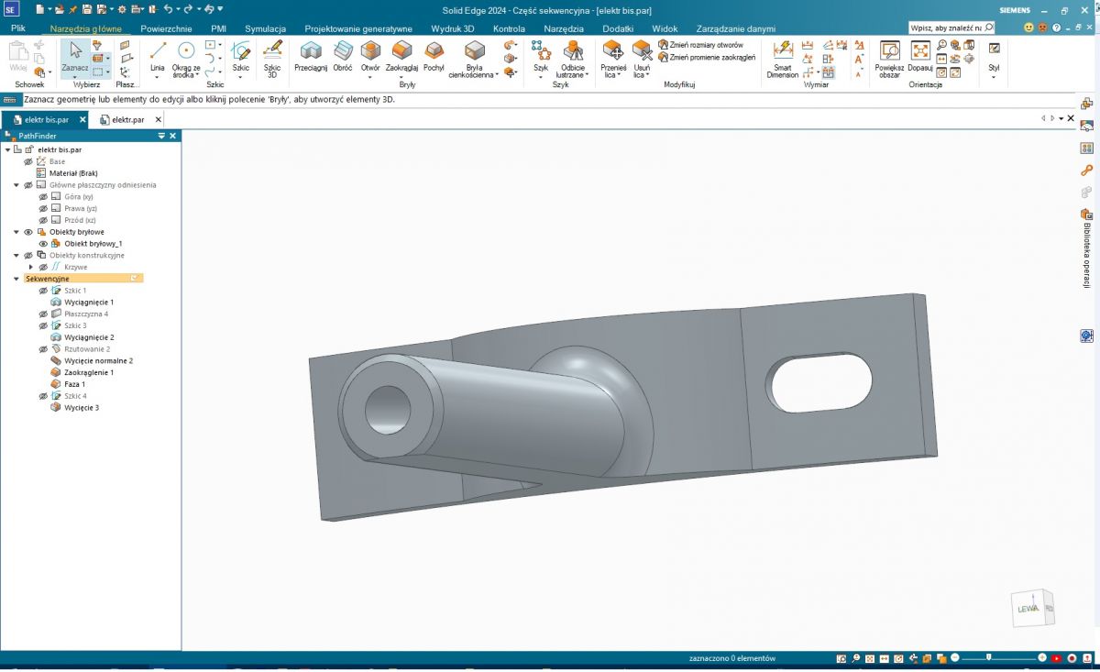Toggle visibility of Góra (xy) plane
The width and height of the screenshot is (1100, 672).
click(x=43, y=196)
